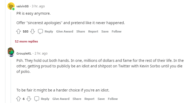The height and width of the screenshot is (103, 188).
Task: Click the reply speech bubble on valvin88's comment
Action: click(x=40, y=31)
